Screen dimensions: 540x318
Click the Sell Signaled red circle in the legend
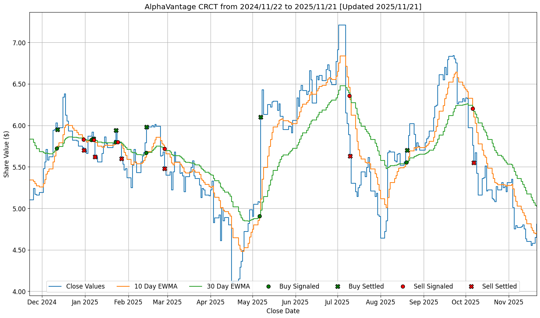[403, 286]
